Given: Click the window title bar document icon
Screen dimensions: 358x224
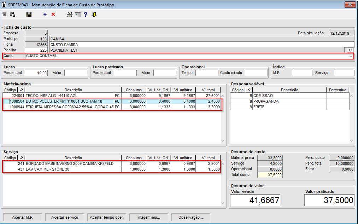Looking at the screenshot, I should click(4, 5).
